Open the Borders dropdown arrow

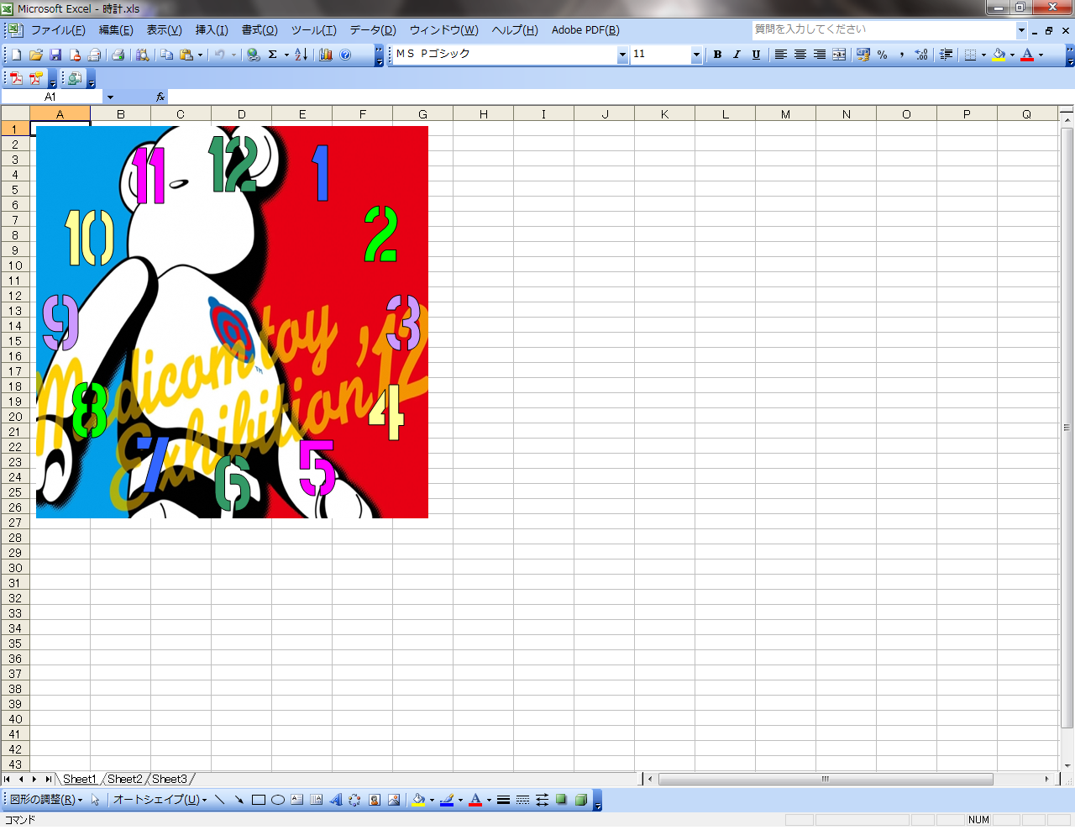tap(983, 55)
